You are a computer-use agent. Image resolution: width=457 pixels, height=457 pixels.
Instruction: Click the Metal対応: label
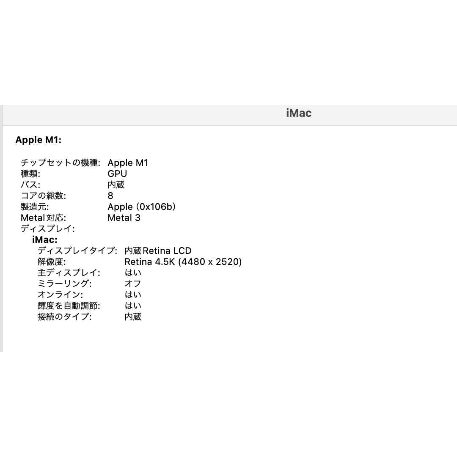(44, 218)
